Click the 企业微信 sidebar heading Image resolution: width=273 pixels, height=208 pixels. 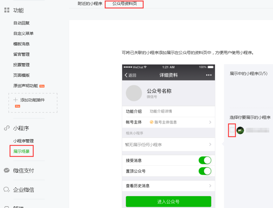[23, 190]
